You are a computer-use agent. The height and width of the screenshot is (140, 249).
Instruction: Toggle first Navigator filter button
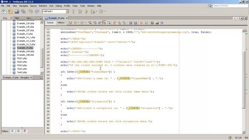(x=12, y=131)
